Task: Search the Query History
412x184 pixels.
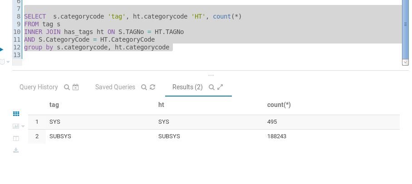Action: 67,87
